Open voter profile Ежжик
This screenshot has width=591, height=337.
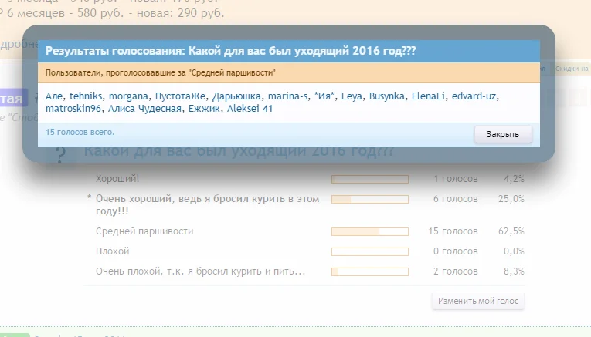pyautogui.click(x=204, y=109)
